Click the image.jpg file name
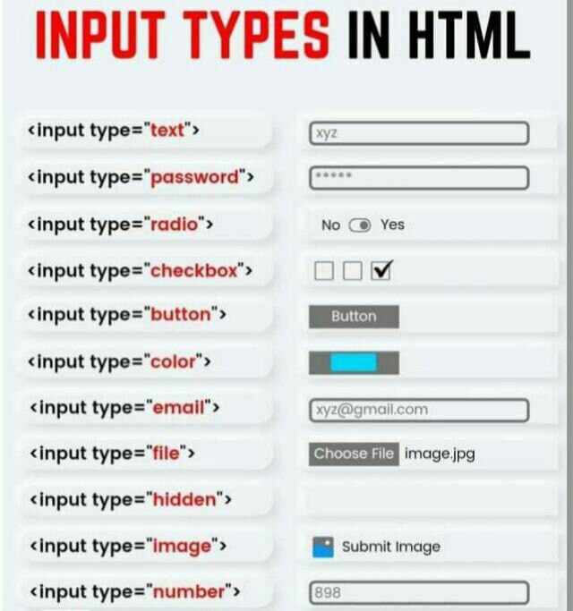The width and height of the screenshot is (573, 611). (440, 454)
